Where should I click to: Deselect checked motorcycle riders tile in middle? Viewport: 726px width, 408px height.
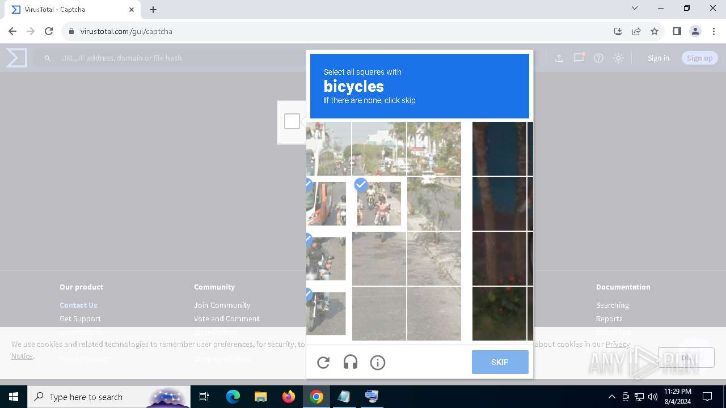coord(379,203)
